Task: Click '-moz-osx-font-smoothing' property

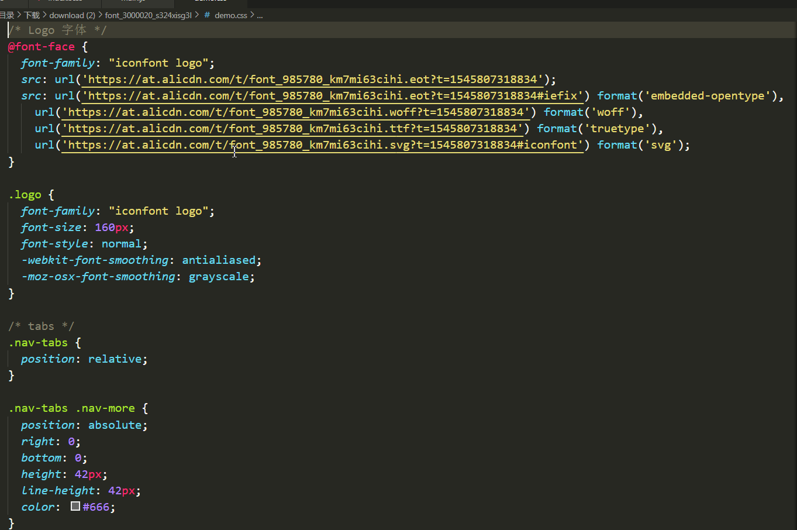Action: (x=98, y=277)
